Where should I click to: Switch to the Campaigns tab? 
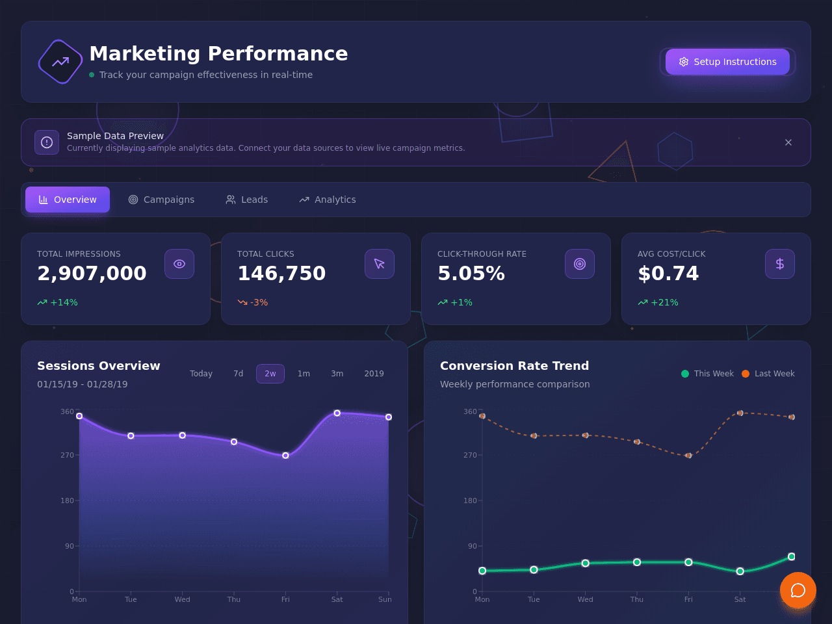(161, 200)
